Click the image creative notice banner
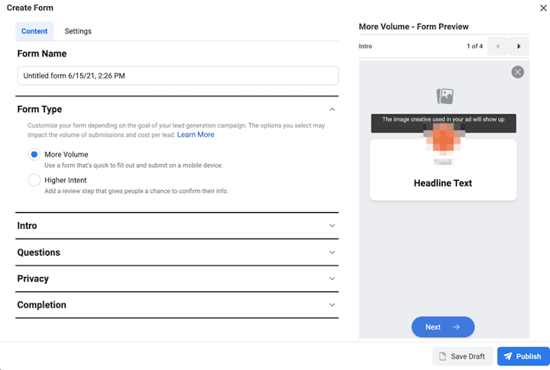Screen dimensions: 550x370 pos(443,123)
